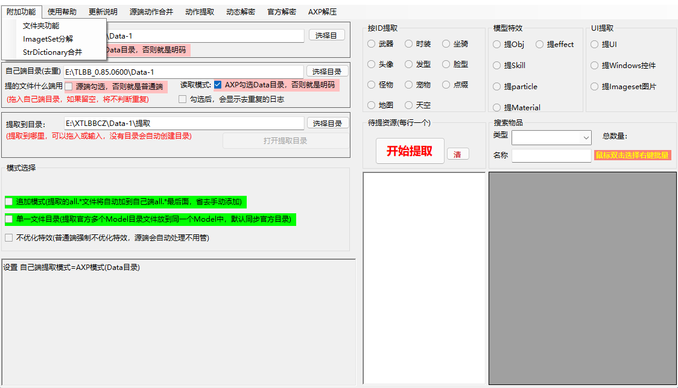Click the 名称 search input field
Image resolution: width=678 pixels, height=388 pixels.
tap(551, 155)
